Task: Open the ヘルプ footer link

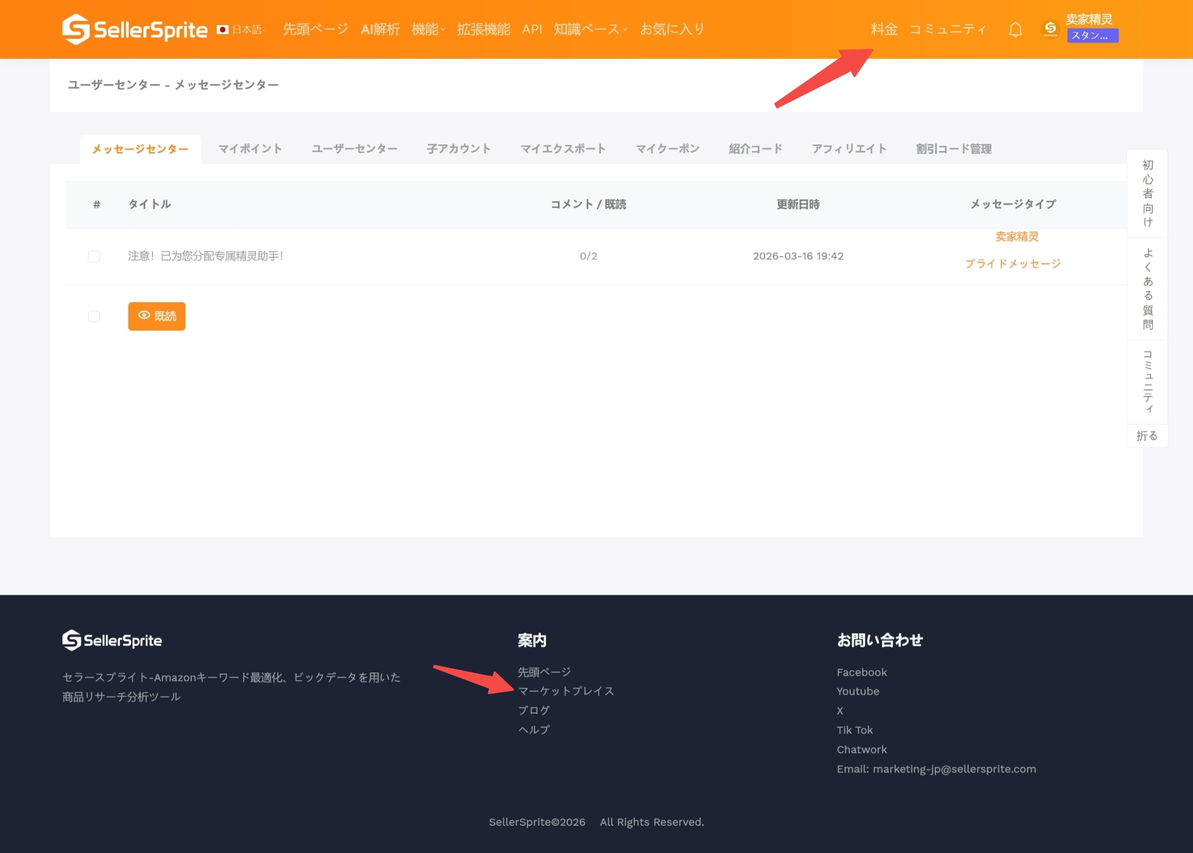Action: click(x=534, y=730)
